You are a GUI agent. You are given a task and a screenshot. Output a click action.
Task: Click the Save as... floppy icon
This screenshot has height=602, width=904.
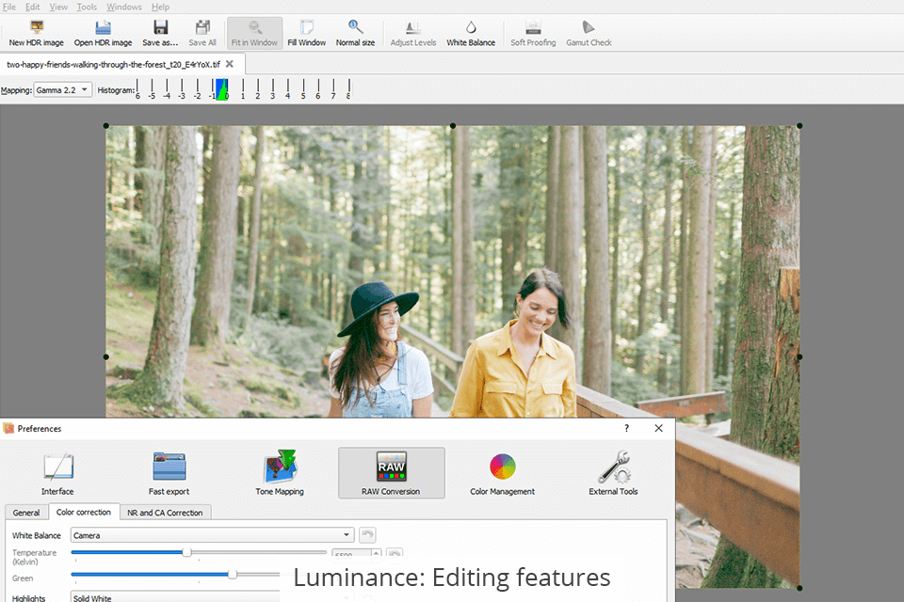160,34
